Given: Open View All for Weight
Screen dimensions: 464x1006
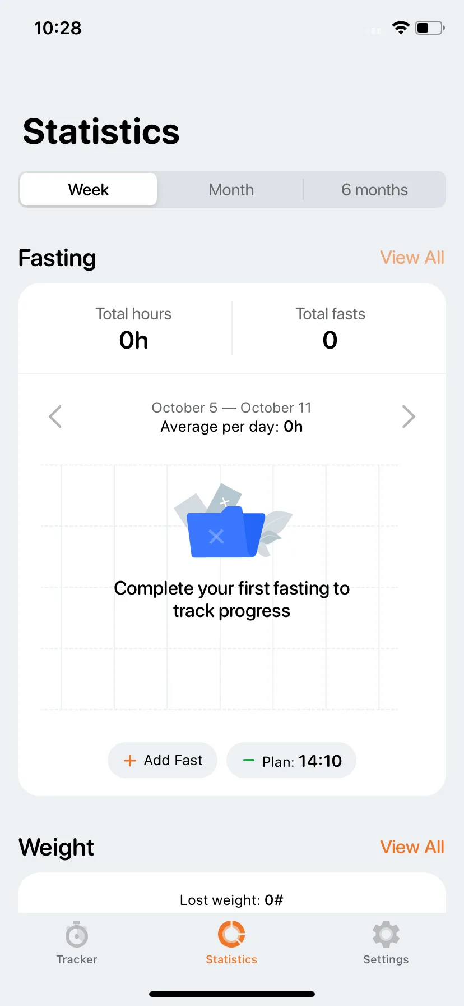Looking at the screenshot, I should (412, 847).
